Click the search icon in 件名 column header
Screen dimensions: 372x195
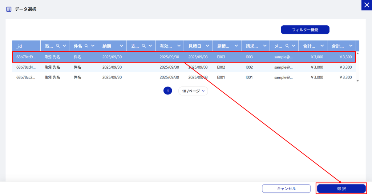coord(86,46)
